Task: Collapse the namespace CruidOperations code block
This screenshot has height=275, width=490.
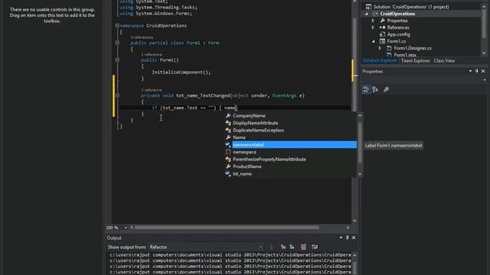Action: (x=117, y=25)
